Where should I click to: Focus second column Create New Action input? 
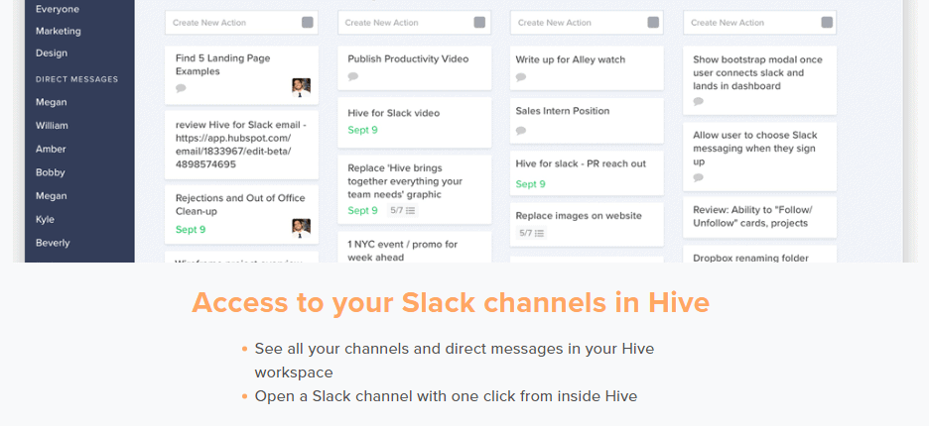tap(414, 23)
